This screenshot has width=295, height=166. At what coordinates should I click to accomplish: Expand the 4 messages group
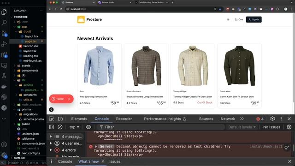pos(51,136)
